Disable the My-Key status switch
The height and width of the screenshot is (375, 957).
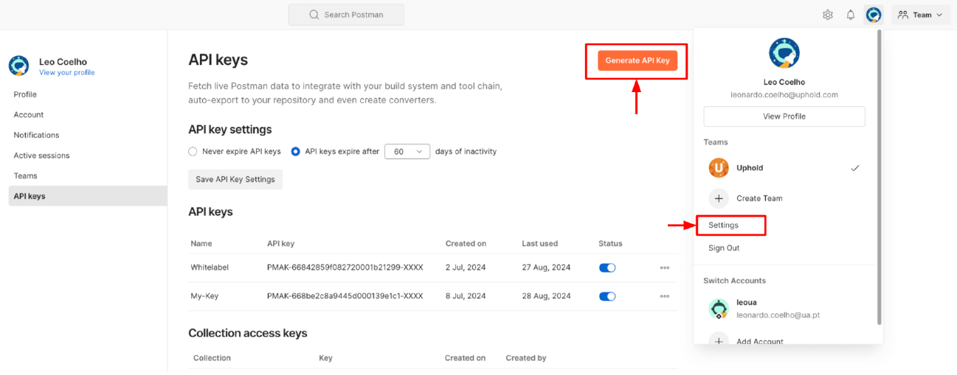point(607,296)
